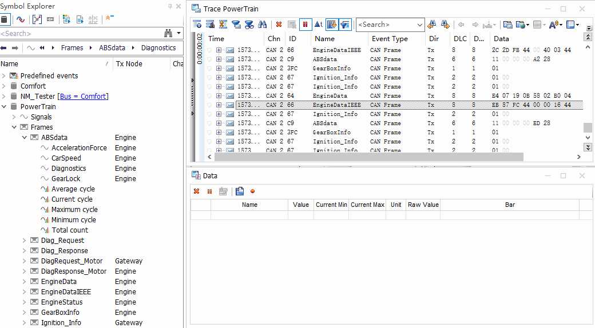Toggle the delta time mode button in Trace
This screenshot has width=595, height=328.
[x=318, y=25]
